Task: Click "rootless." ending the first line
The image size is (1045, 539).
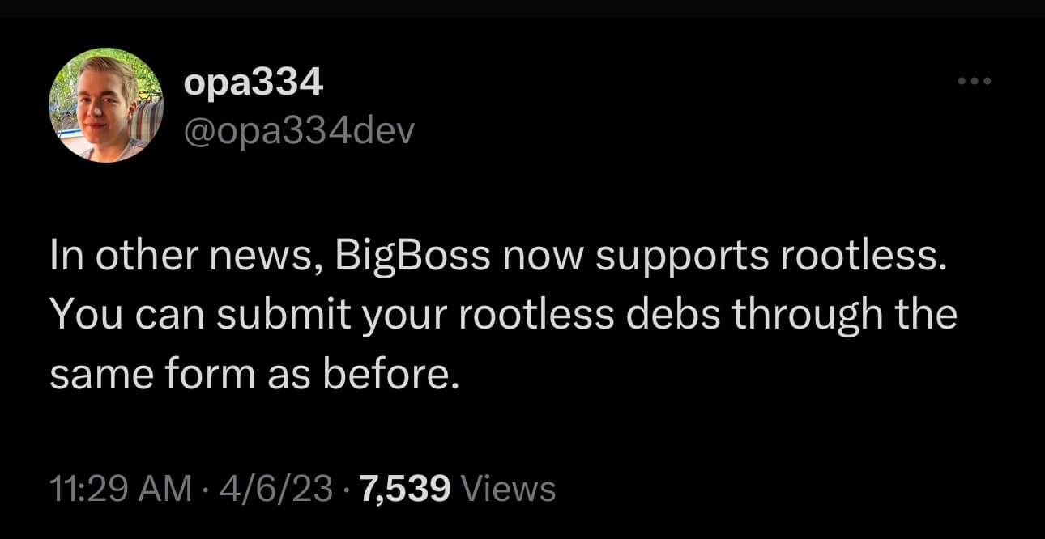Action: [864, 257]
